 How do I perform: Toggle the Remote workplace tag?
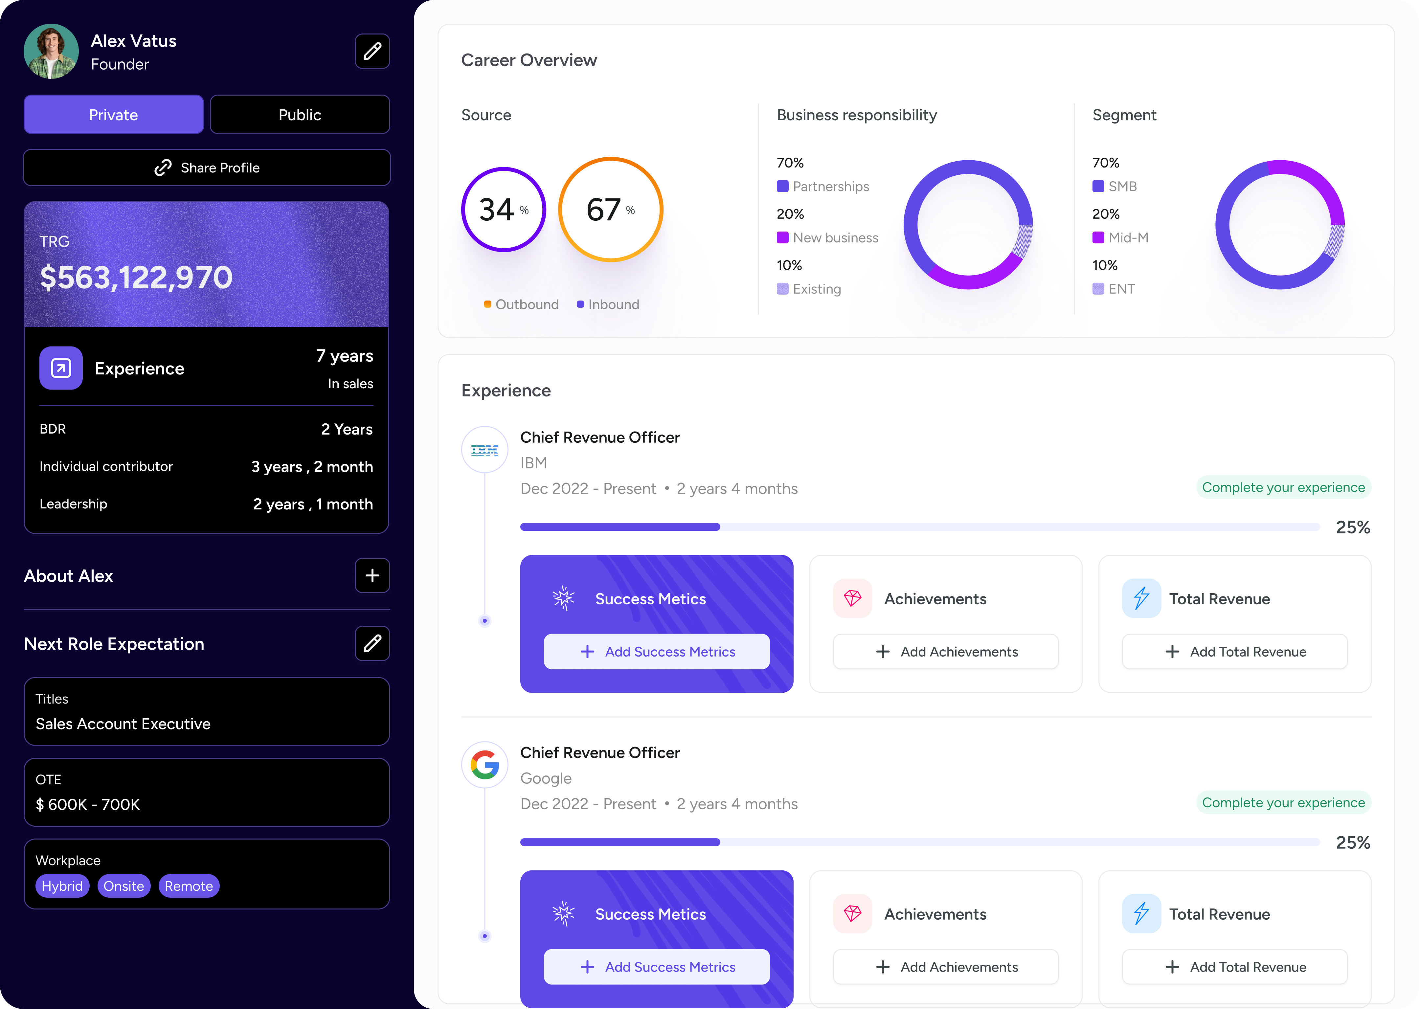189,886
